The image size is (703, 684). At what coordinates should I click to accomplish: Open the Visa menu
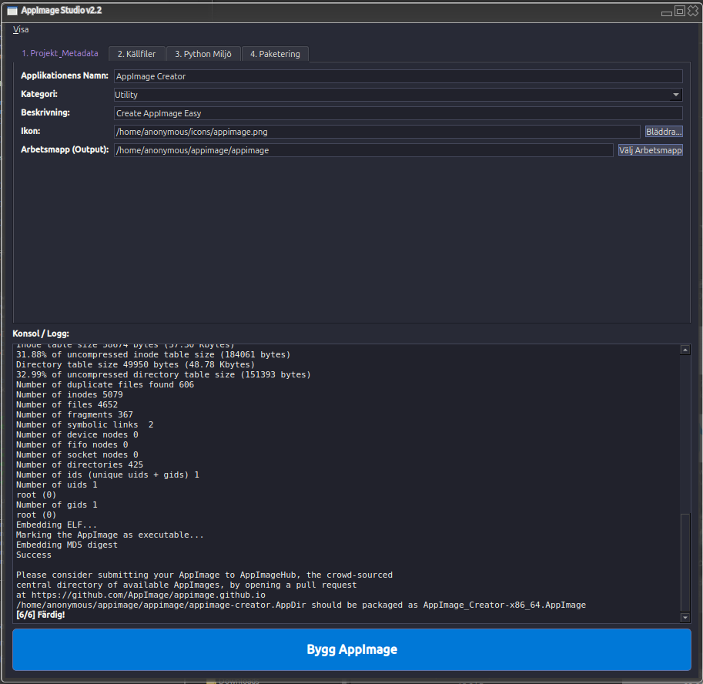21,29
